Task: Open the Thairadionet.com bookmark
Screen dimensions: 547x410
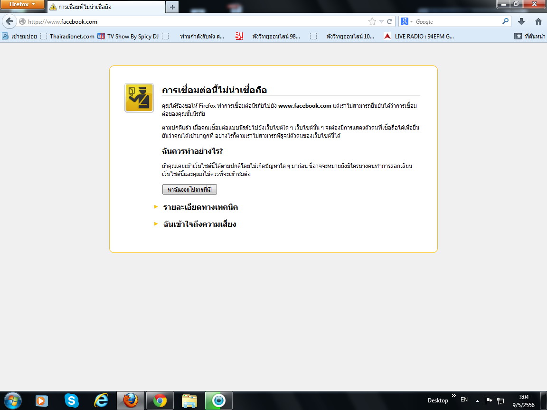Action: coord(68,36)
